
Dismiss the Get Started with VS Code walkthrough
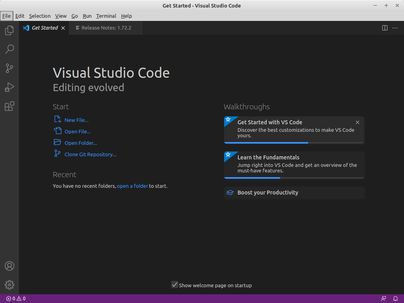[x=357, y=122]
